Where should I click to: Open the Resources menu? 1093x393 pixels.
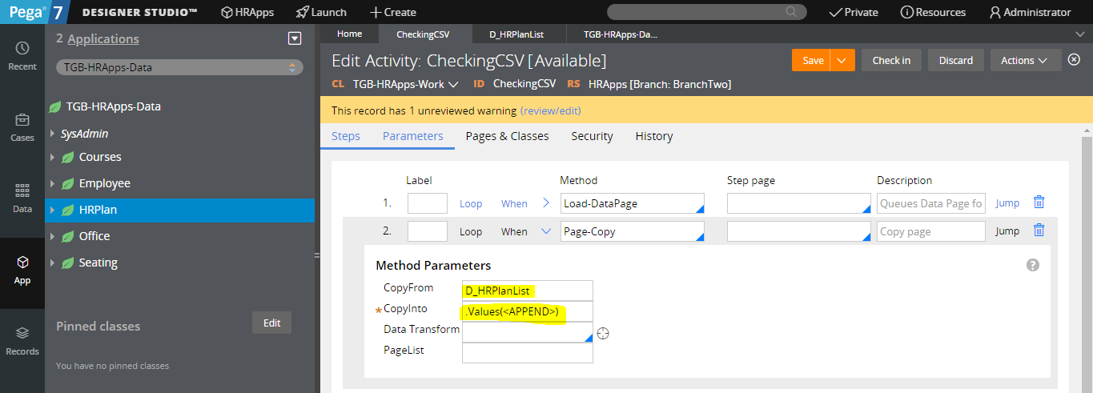pos(933,12)
